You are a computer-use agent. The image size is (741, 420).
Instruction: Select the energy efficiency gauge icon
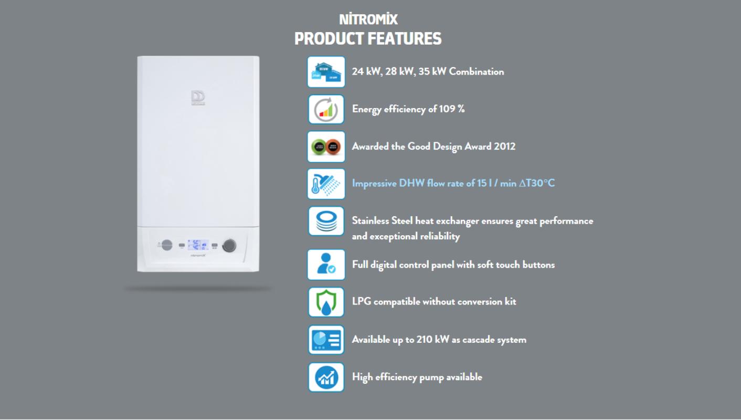(x=326, y=109)
